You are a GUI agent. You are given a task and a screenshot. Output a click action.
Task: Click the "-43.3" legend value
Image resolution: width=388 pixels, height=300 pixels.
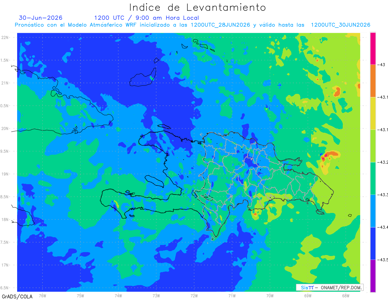tap(383, 195)
